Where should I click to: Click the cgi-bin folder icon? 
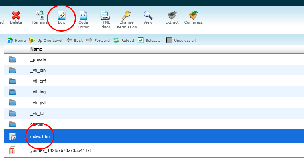pyautogui.click(x=12, y=124)
